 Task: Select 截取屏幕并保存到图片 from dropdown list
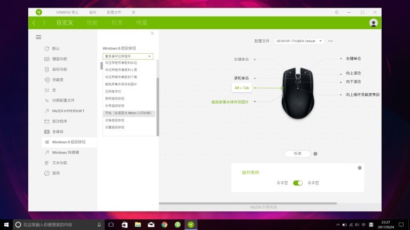122,84
